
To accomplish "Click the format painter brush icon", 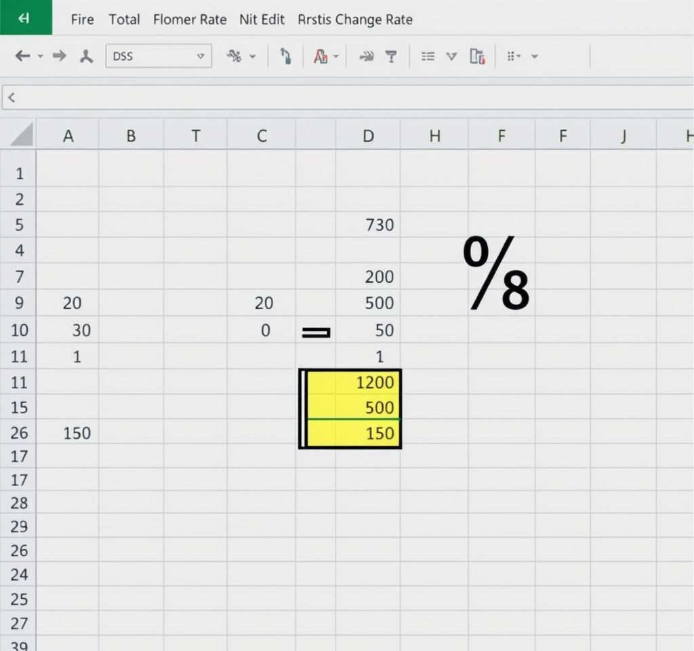I will [286, 56].
